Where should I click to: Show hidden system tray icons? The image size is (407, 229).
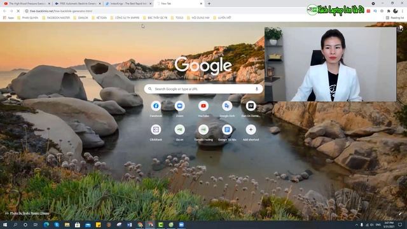point(356,225)
